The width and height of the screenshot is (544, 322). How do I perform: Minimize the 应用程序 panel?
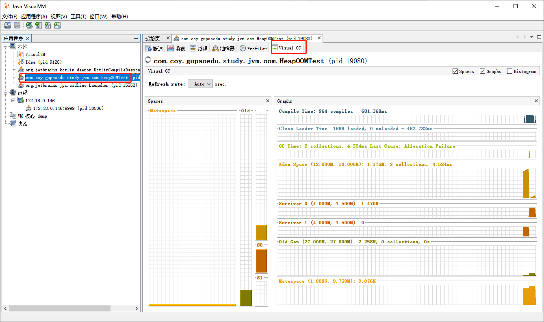click(136, 39)
